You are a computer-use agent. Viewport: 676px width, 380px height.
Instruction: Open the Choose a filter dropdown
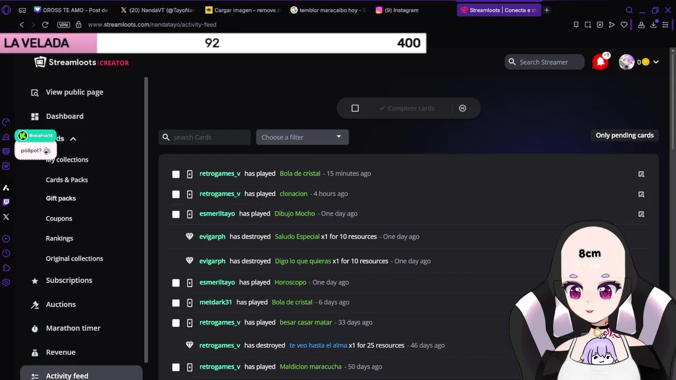click(302, 137)
